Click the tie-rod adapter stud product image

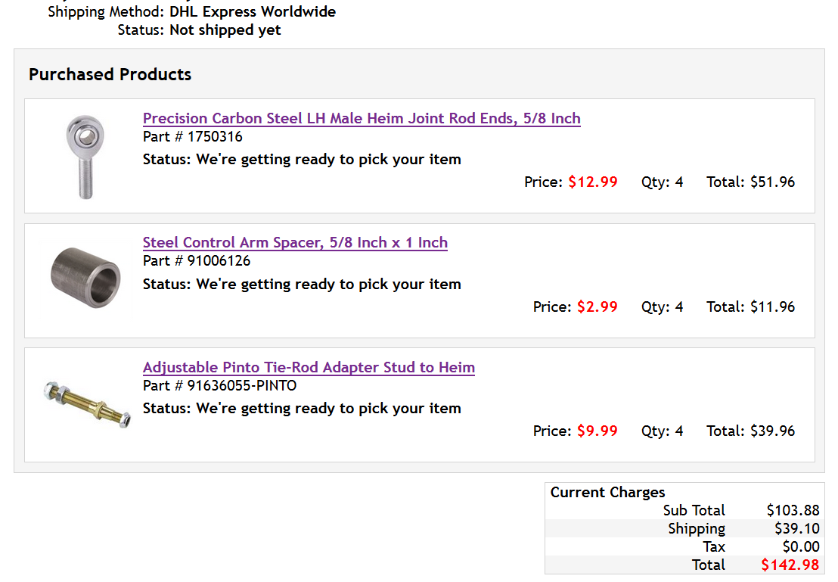[86, 404]
